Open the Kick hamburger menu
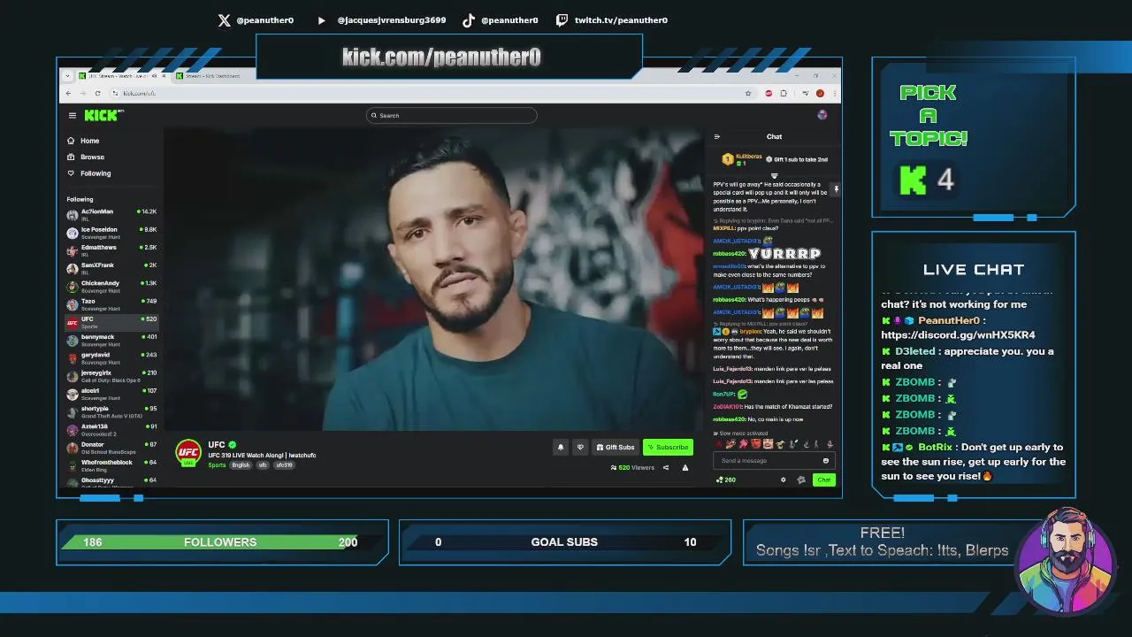Screen dimensions: 1132x637 [x=73, y=115]
